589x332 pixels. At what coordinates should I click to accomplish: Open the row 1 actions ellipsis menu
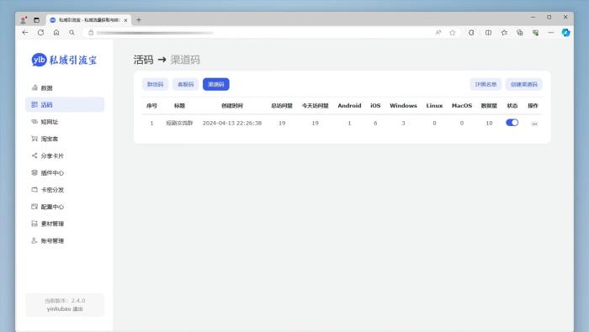pos(534,124)
